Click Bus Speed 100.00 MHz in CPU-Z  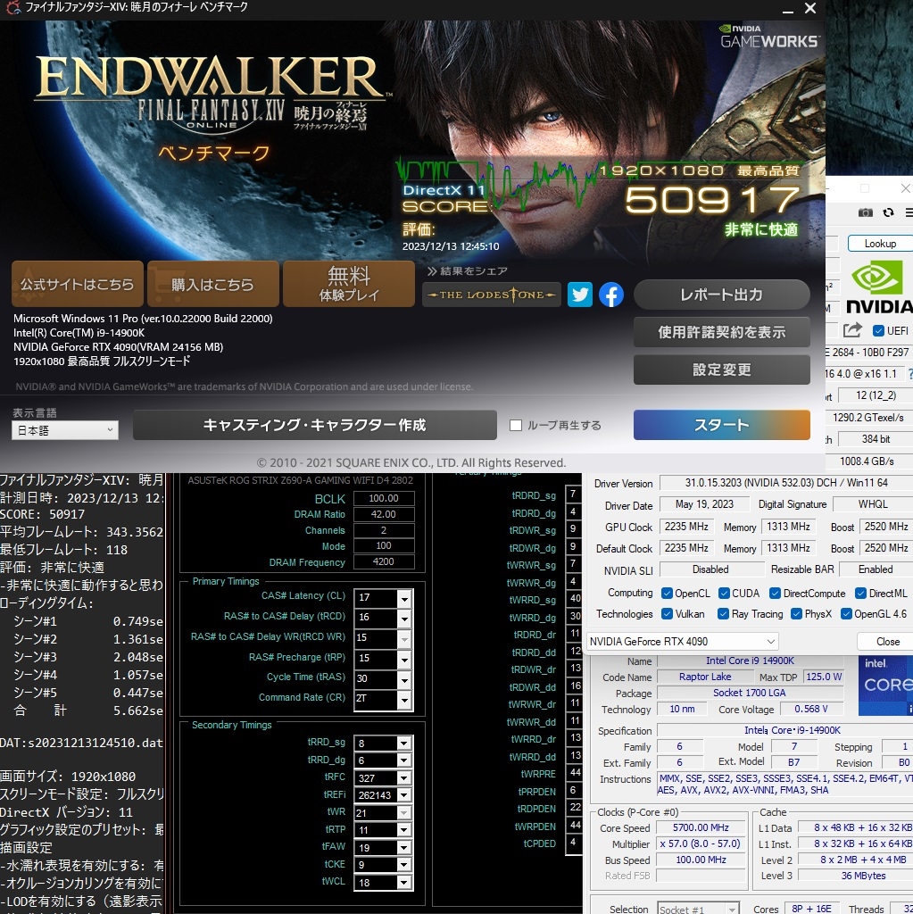(x=701, y=860)
